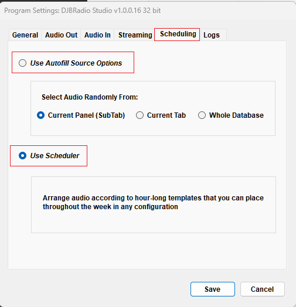Show the Logs tab
The width and height of the screenshot is (296, 307).
213,35
